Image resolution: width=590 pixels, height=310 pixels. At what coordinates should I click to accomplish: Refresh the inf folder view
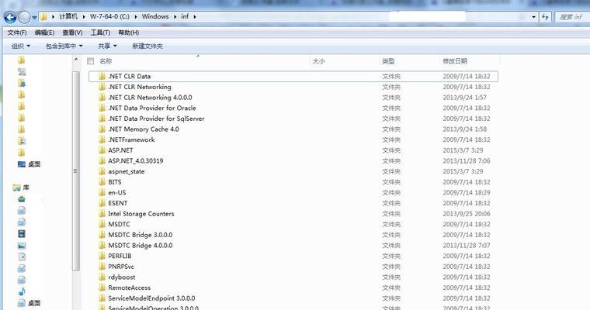pyautogui.click(x=545, y=16)
